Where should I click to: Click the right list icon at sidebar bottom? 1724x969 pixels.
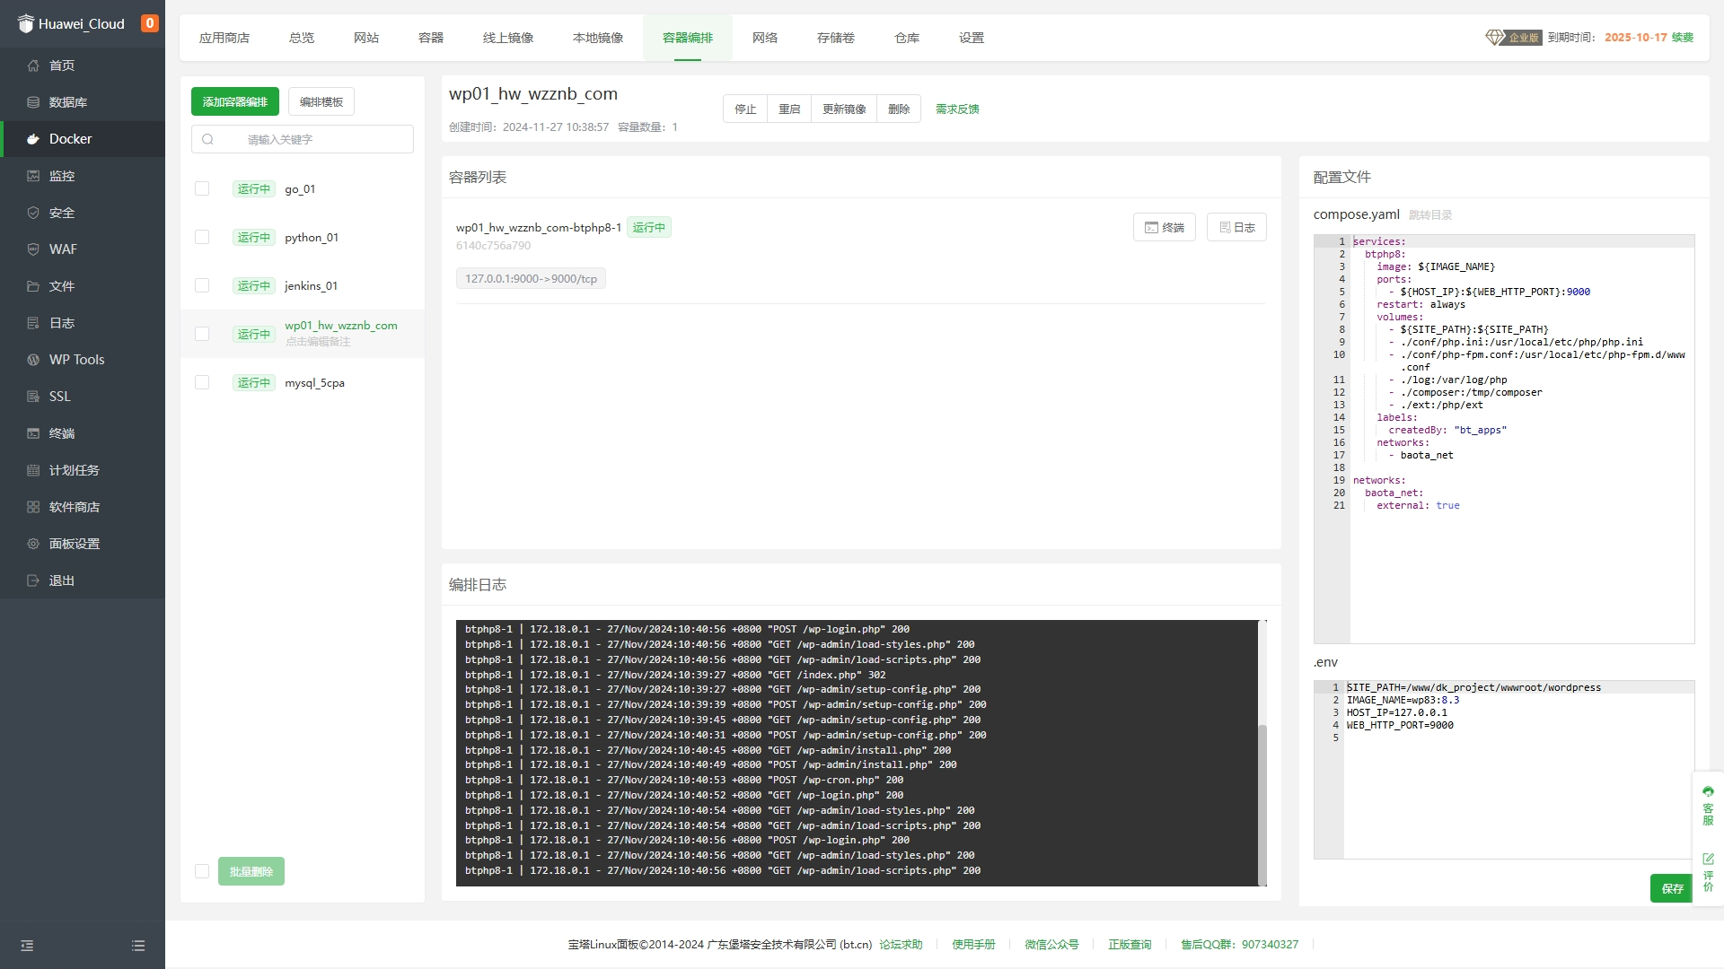click(138, 946)
